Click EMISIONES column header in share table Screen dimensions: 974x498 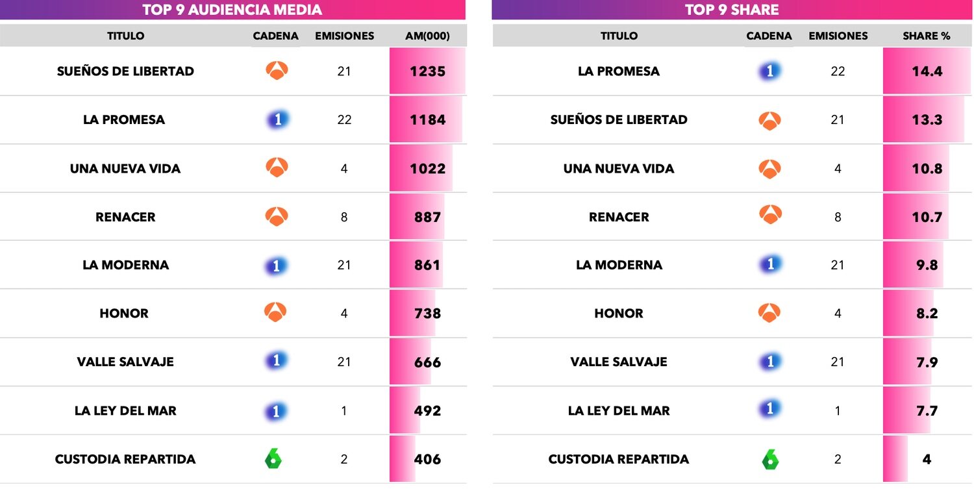pyautogui.click(x=838, y=36)
